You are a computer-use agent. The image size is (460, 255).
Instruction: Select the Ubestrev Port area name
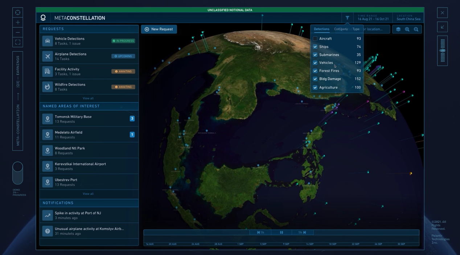click(66, 180)
